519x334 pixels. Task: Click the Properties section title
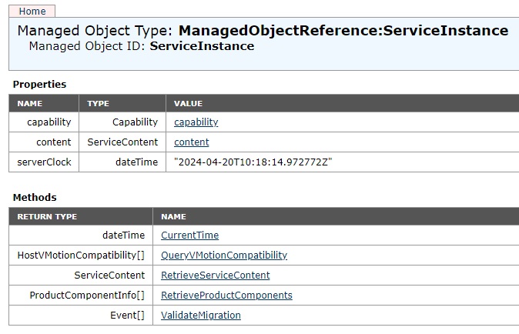[x=39, y=85]
